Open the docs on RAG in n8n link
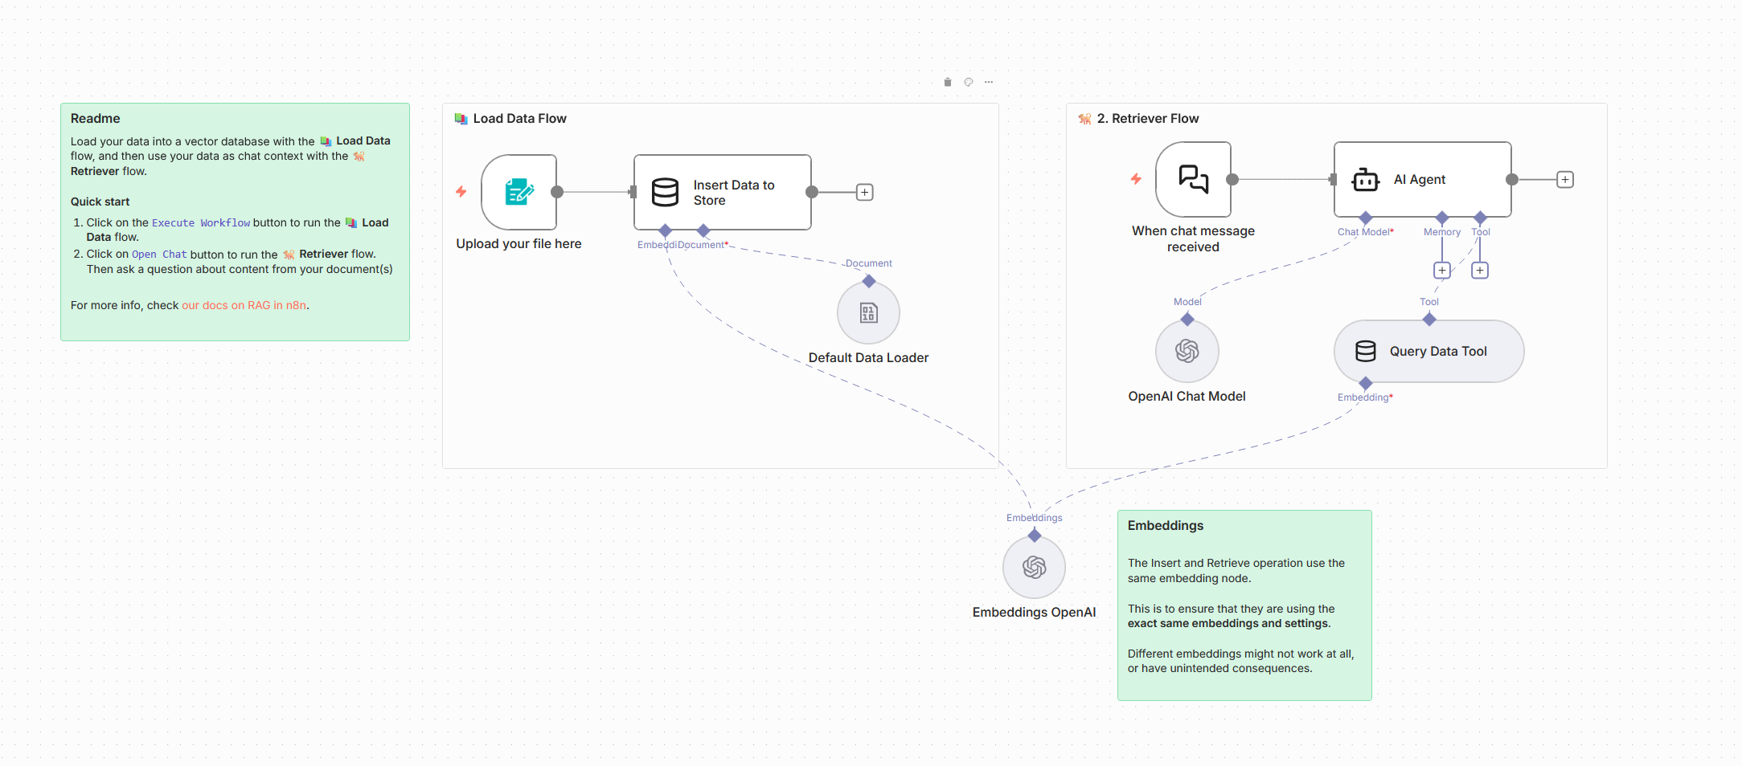The image size is (1742, 766). [244, 305]
